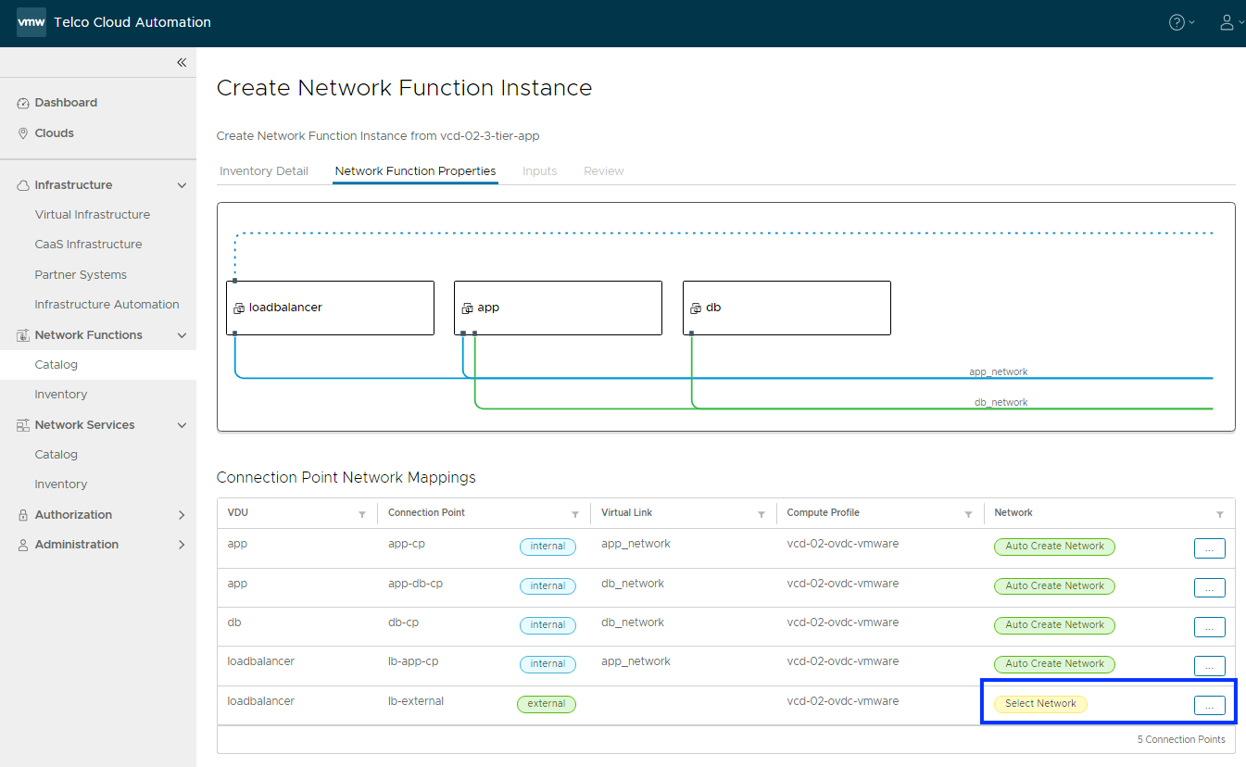Open network options for lb-external row
This screenshot has width=1246, height=767.
(1209, 705)
